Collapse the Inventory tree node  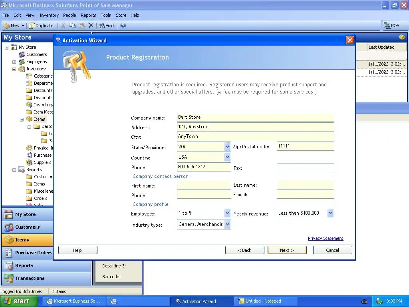pos(14,69)
